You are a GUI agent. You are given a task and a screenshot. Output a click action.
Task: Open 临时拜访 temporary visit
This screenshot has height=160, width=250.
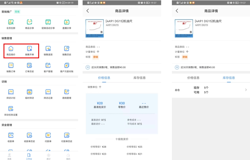coord(30,94)
